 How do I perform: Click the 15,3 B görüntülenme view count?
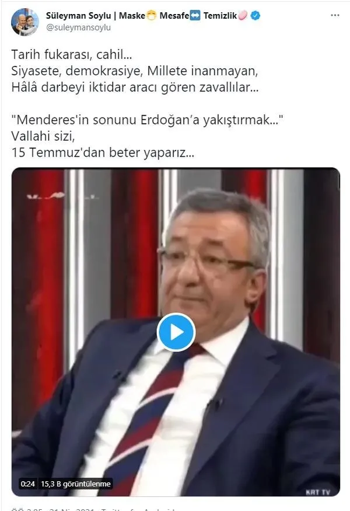(75, 484)
